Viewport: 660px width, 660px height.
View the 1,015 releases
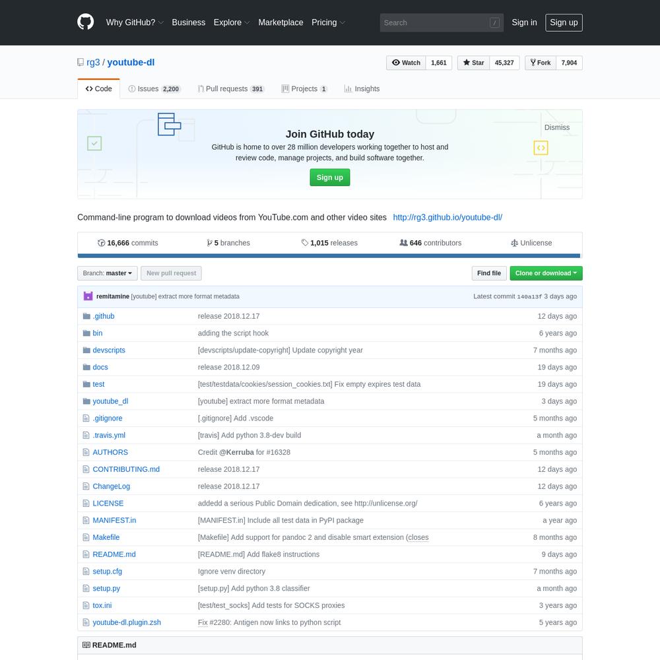tap(329, 243)
